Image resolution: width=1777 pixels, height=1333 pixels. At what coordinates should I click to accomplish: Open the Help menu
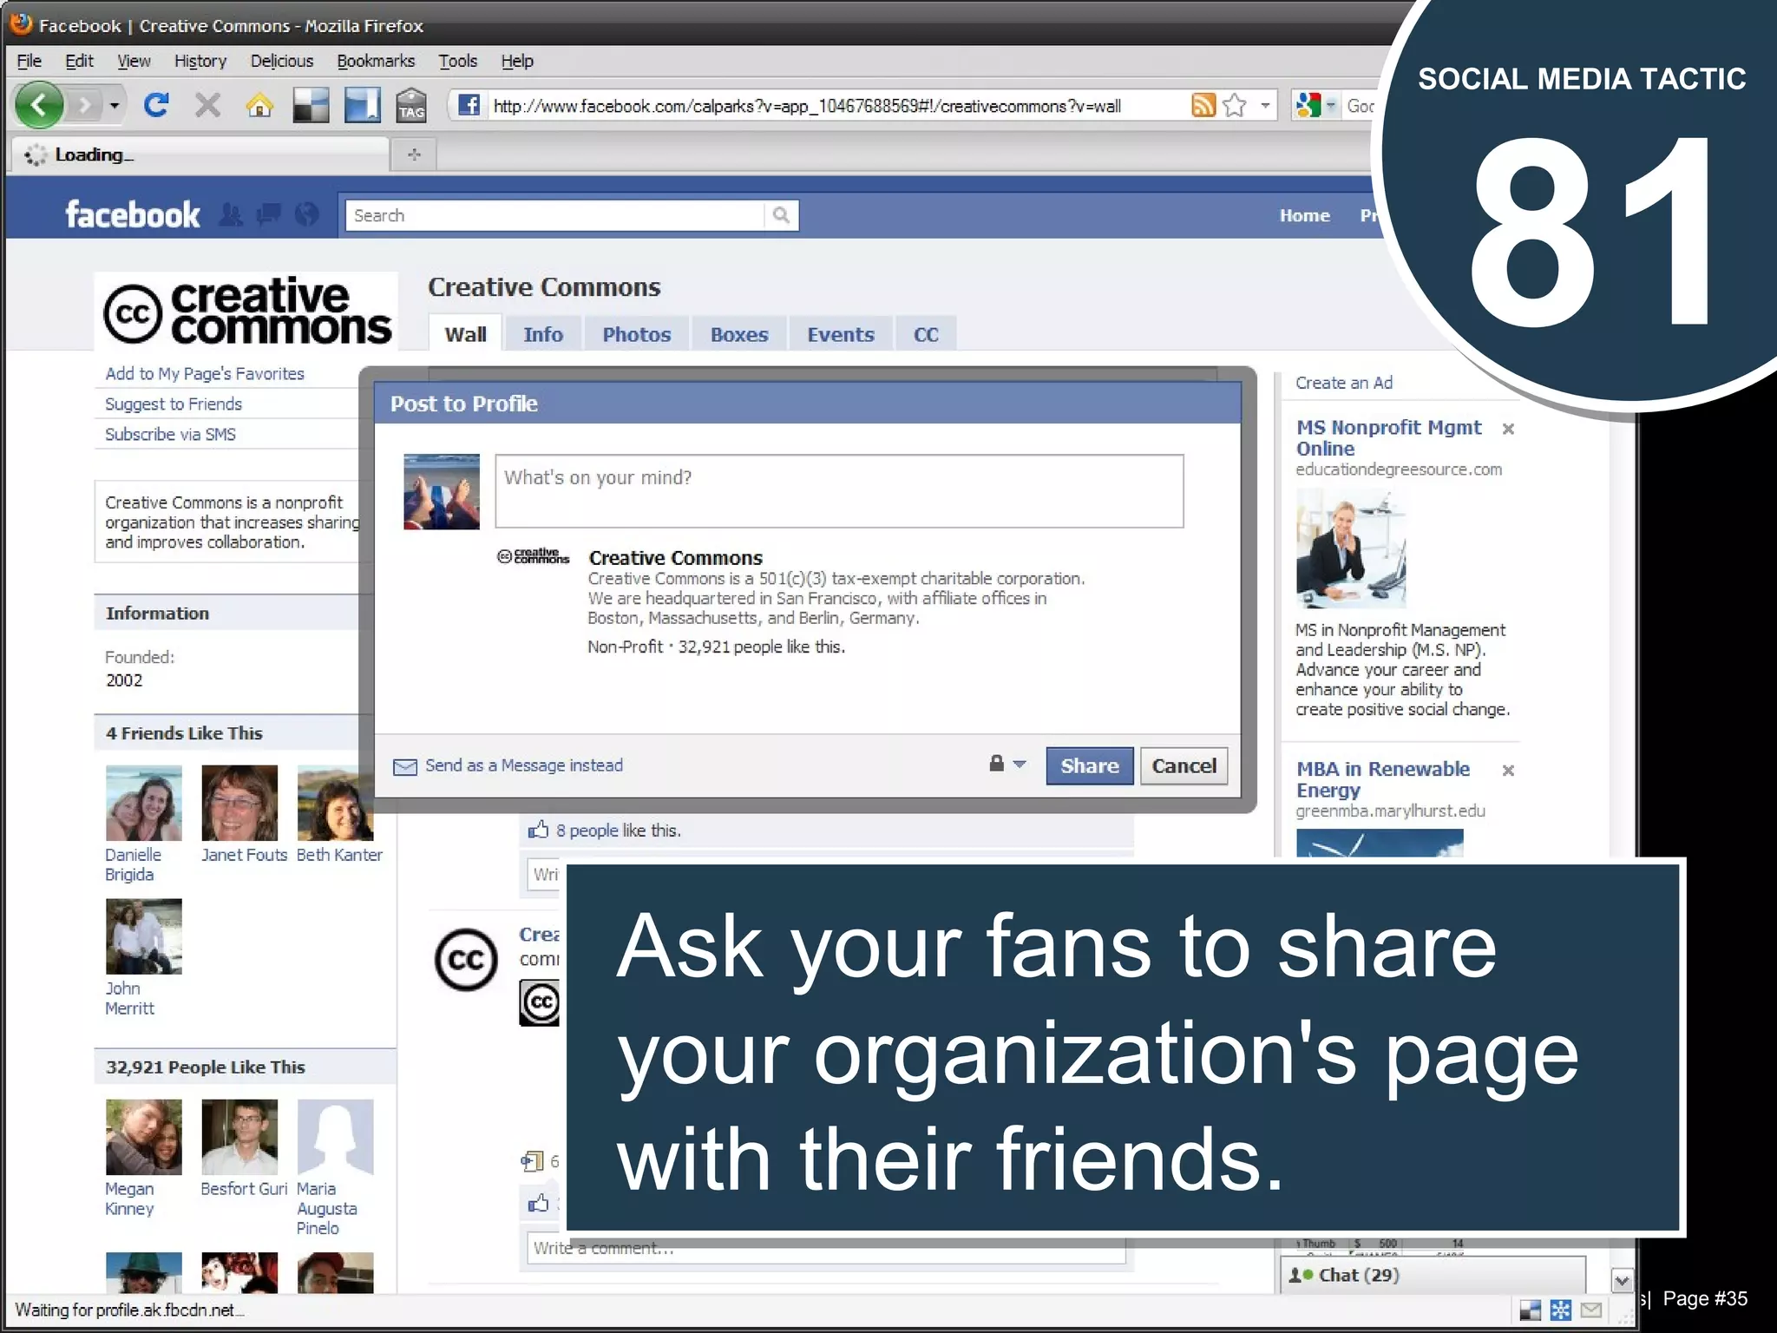(x=517, y=61)
